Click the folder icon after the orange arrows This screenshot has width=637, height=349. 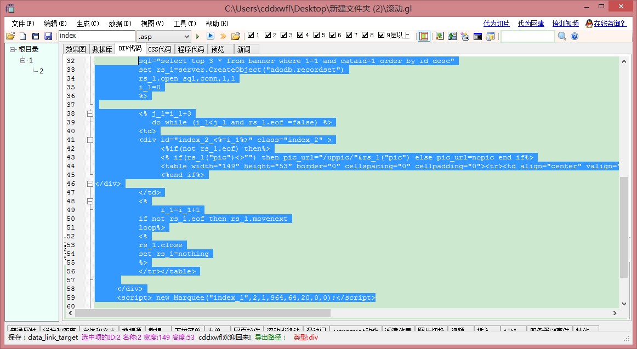(236, 36)
